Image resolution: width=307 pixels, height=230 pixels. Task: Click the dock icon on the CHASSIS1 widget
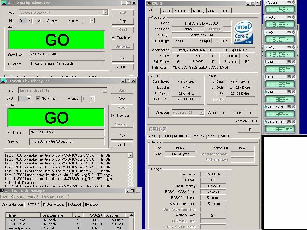click(289, 107)
